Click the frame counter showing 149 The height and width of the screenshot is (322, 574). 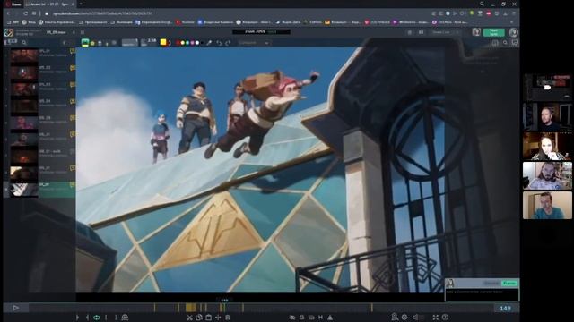point(505,308)
